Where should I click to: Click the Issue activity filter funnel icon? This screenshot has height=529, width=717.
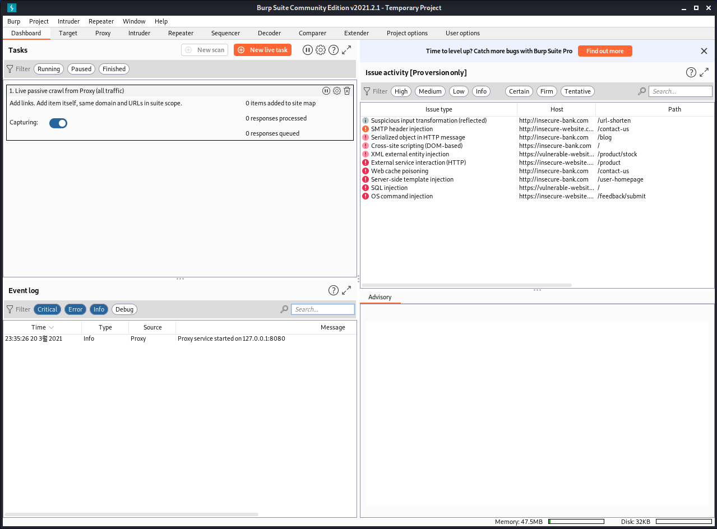367,91
